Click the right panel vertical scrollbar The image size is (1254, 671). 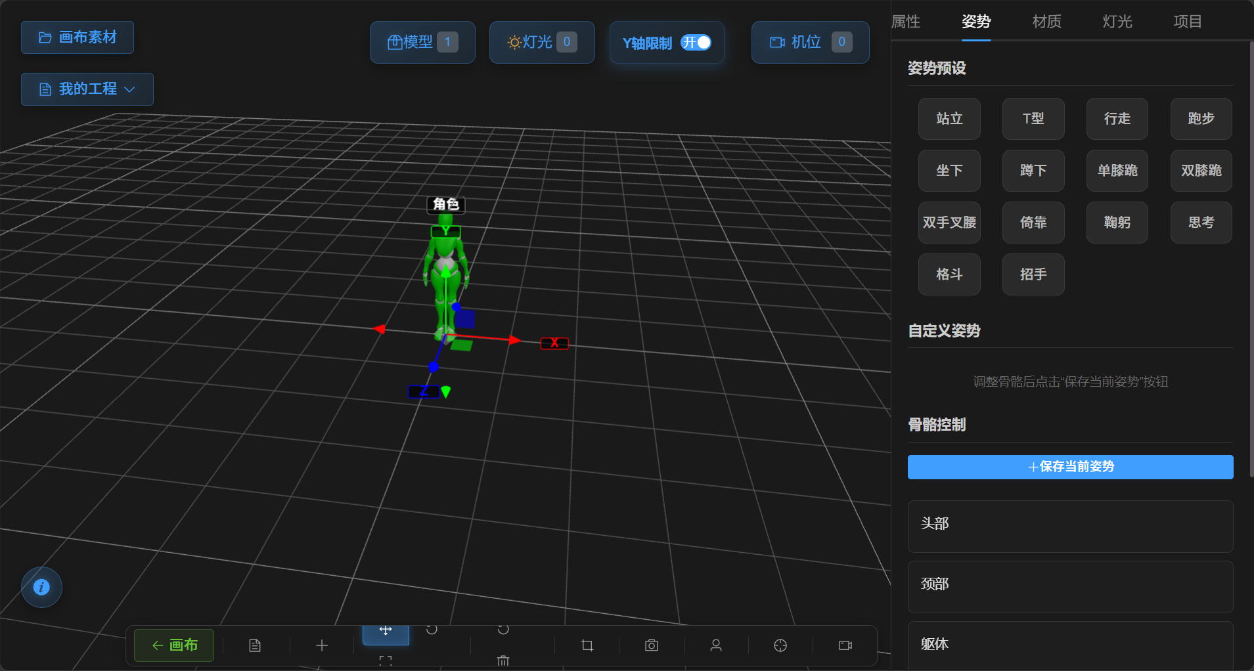[x=1251, y=259]
